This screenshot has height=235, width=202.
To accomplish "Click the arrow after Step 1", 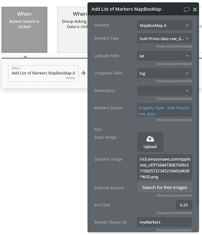I will (x=83, y=73).
